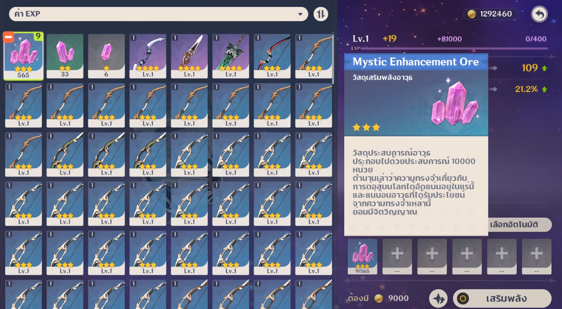Screen dimensions: 562x309
Task: Open the arrow dropdown at the sort box edge
Action: [x=300, y=14]
